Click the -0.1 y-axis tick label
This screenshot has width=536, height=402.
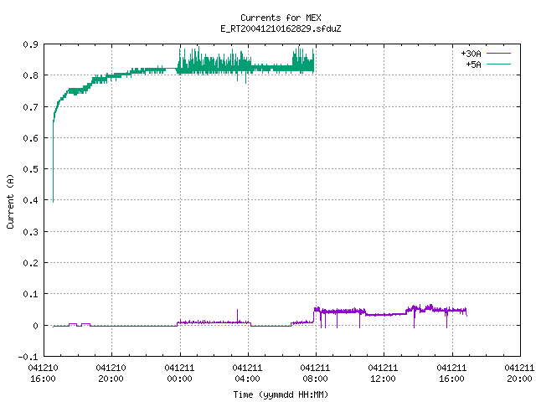28,357
